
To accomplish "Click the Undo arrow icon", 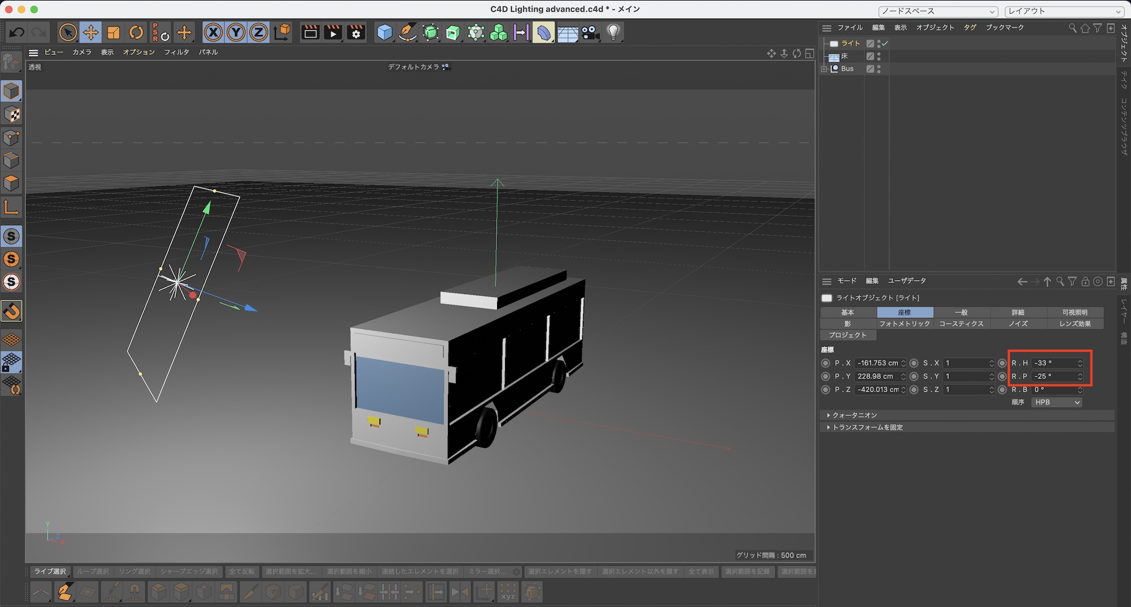I will tap(16, 32).
